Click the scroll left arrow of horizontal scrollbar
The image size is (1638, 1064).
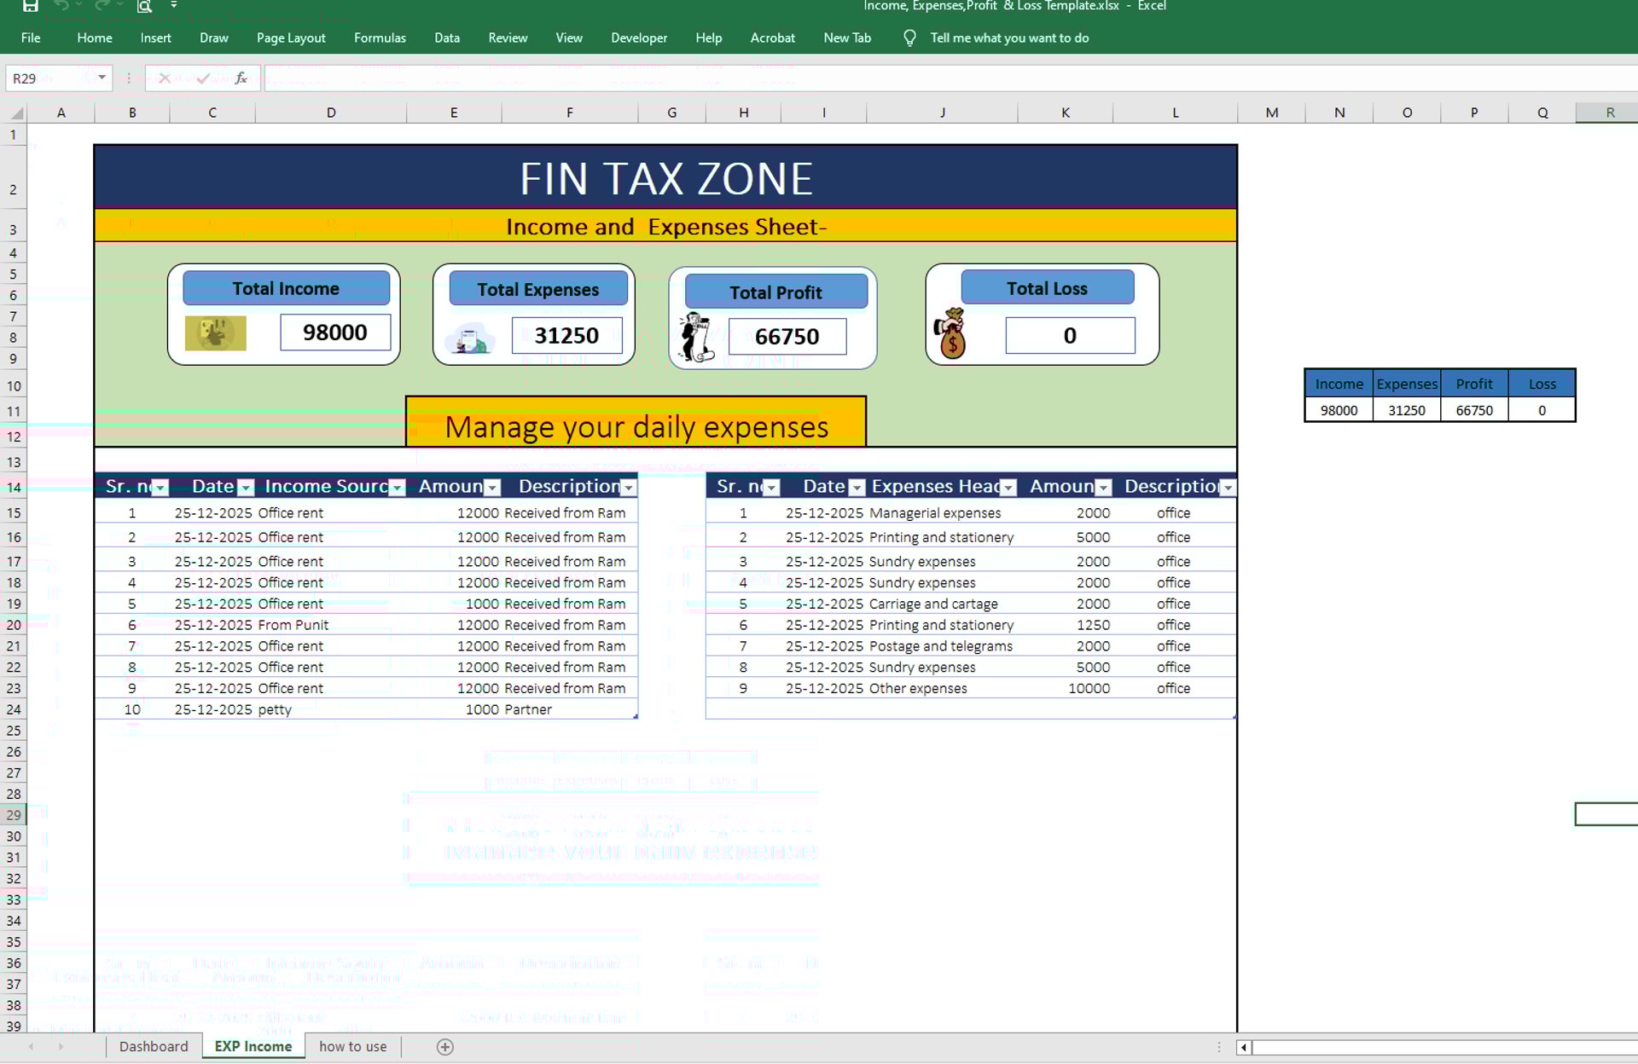1243,1047
